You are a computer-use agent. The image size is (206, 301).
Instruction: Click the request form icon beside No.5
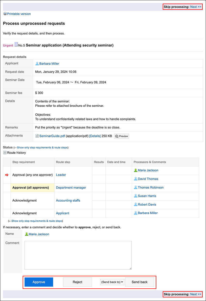pyautogui.click(x=16, y=44)
